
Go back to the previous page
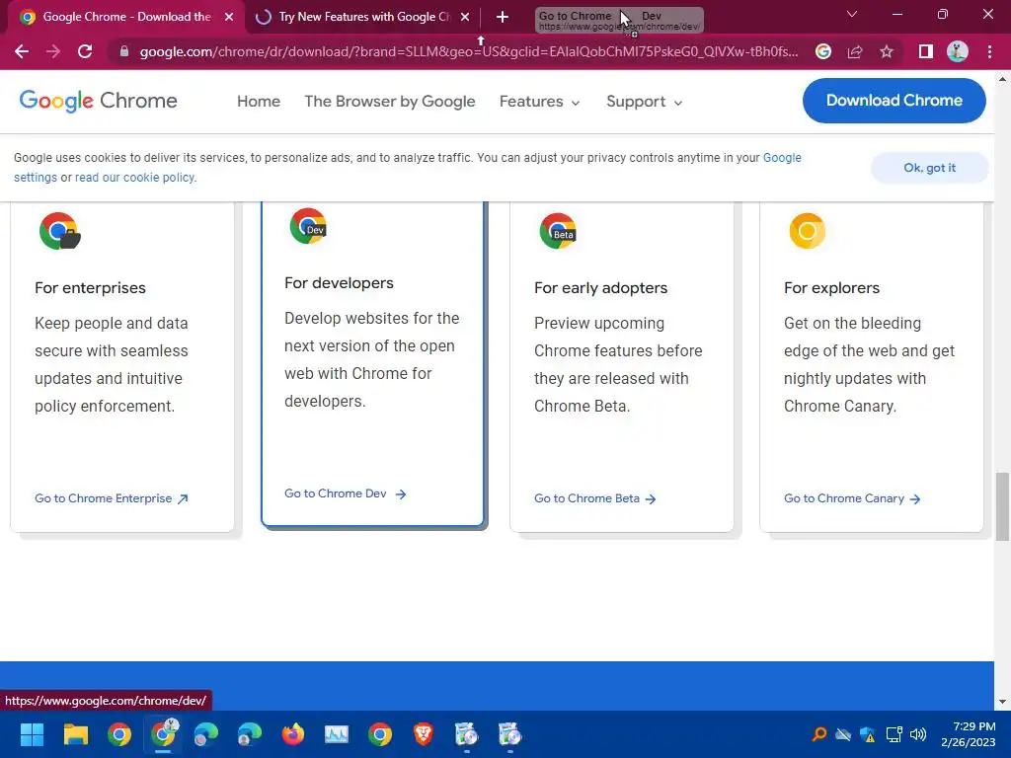coord(22,51)
